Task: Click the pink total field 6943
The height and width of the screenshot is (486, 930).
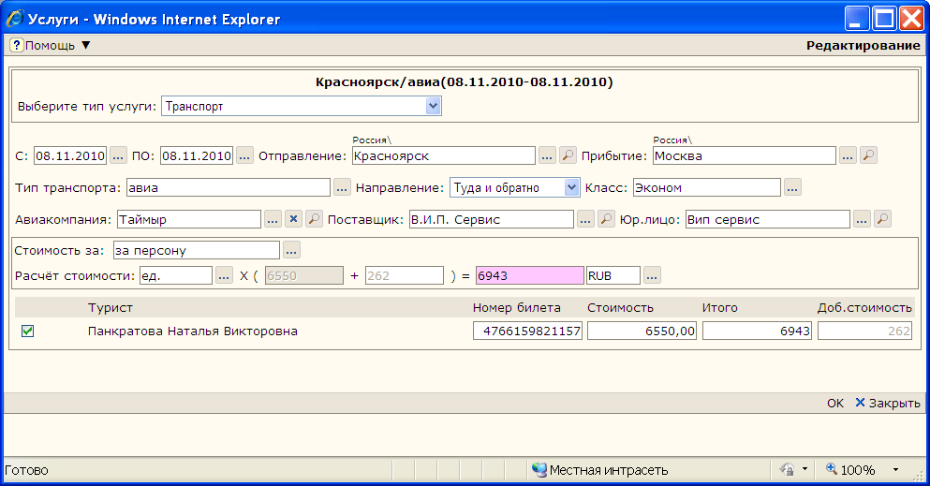Action: (x=530, y=275)
